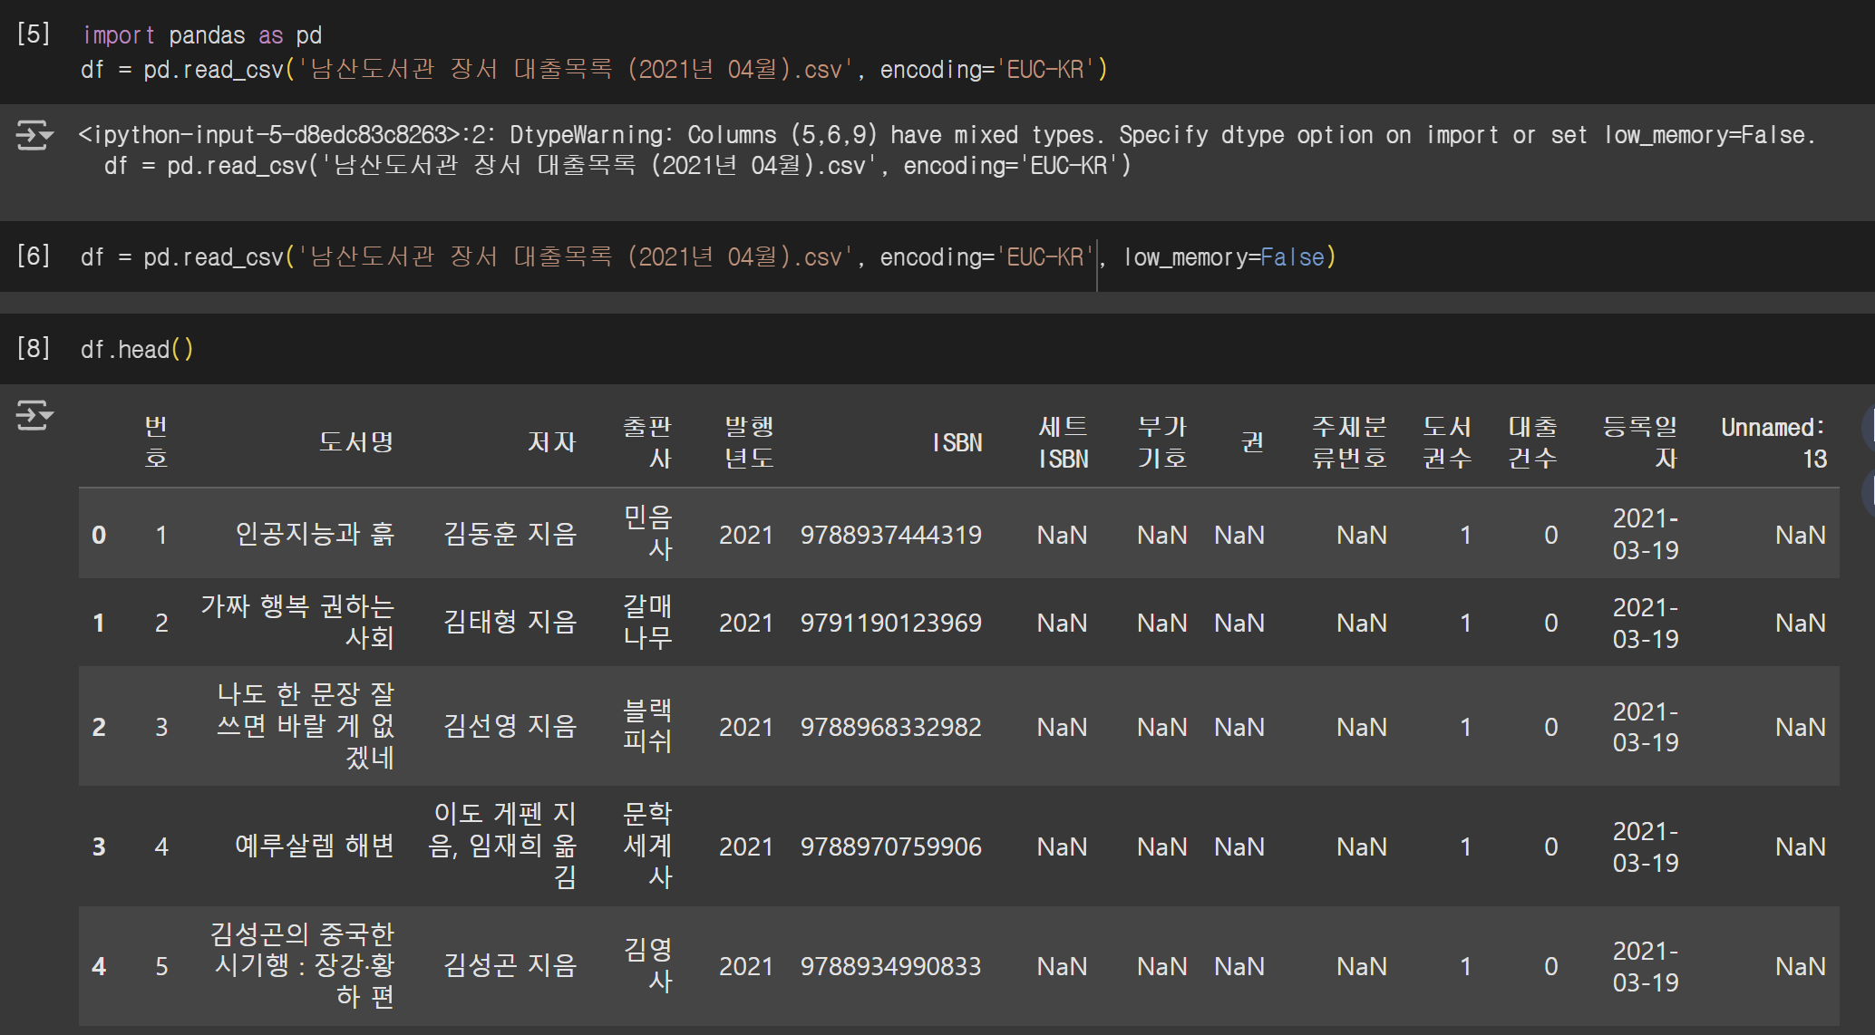The width and height of the screenshot is (1875, 1035).
Task: Click row index 1 in the dataframe
Action: coord(99,623)
